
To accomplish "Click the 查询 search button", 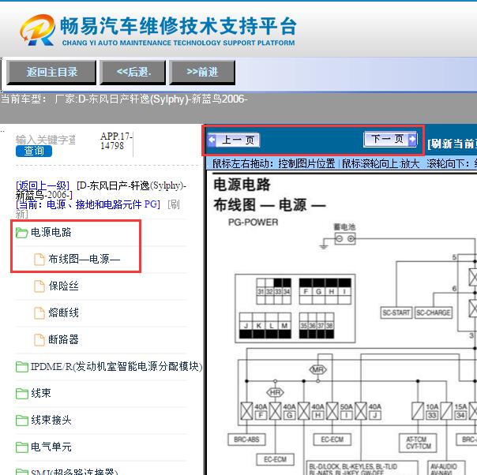I will click(34, 151).
